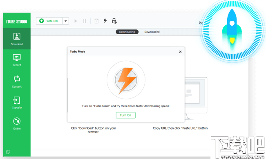This screenshot has width=266, height=159.
Task: Click 'Copy URL then click "Paste URL" button.' text
Action: (x=181, y=128)
